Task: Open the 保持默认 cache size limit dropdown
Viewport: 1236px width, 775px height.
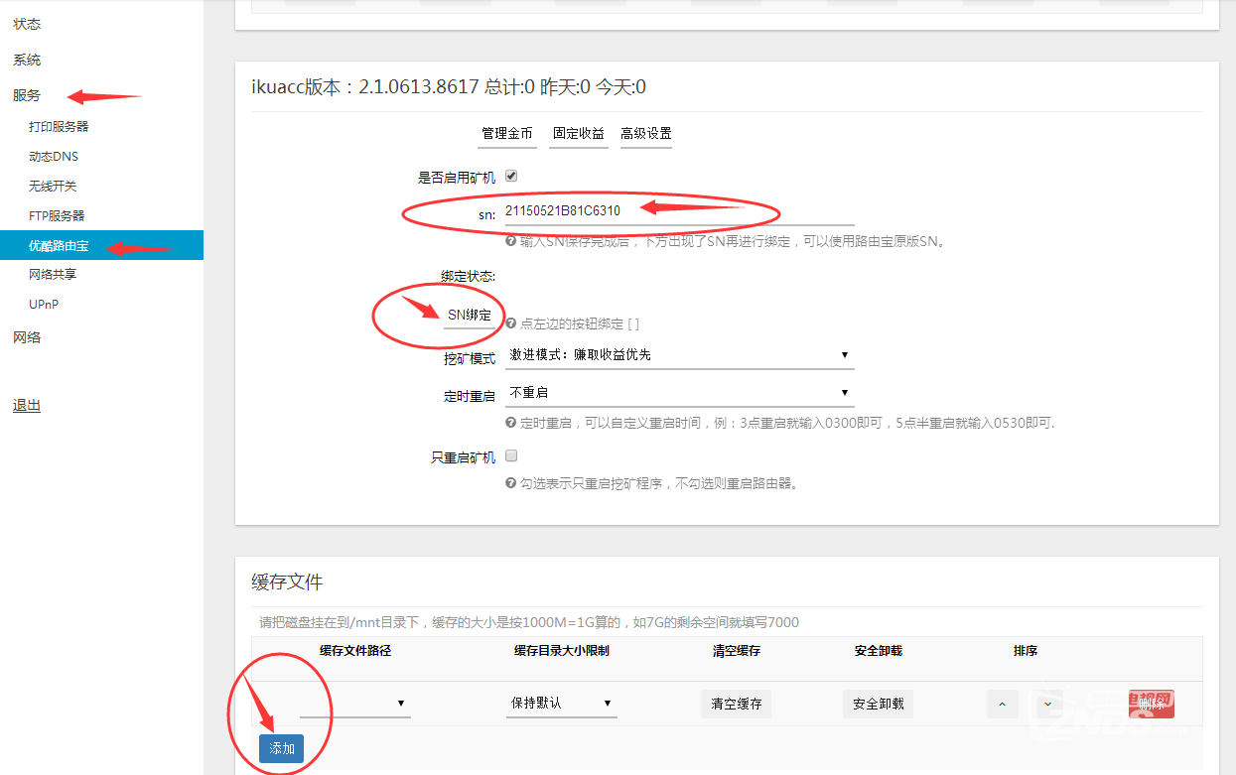Action: [561, 704]
